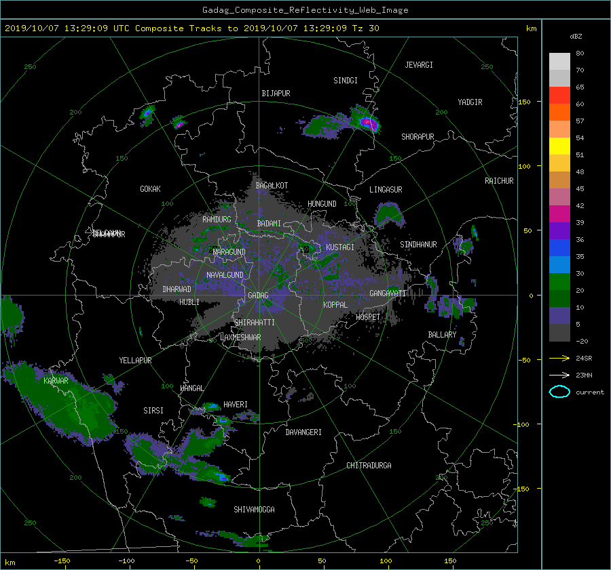This screenshot has width=611, height=570.
Task: Click the large green echo over KARWAR
Action: [x=62, y=403]
